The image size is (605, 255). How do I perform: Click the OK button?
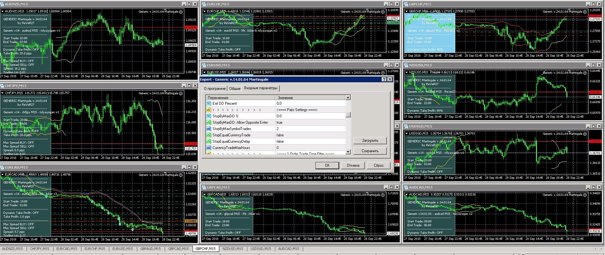tap(327, 165)
